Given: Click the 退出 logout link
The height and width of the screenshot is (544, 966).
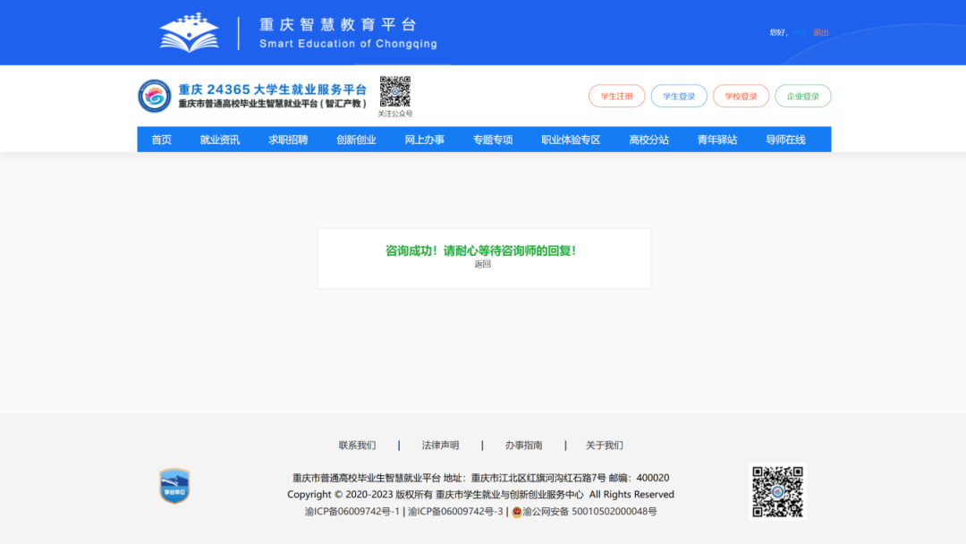Looking at the screenshot, I should pos(821,32).
